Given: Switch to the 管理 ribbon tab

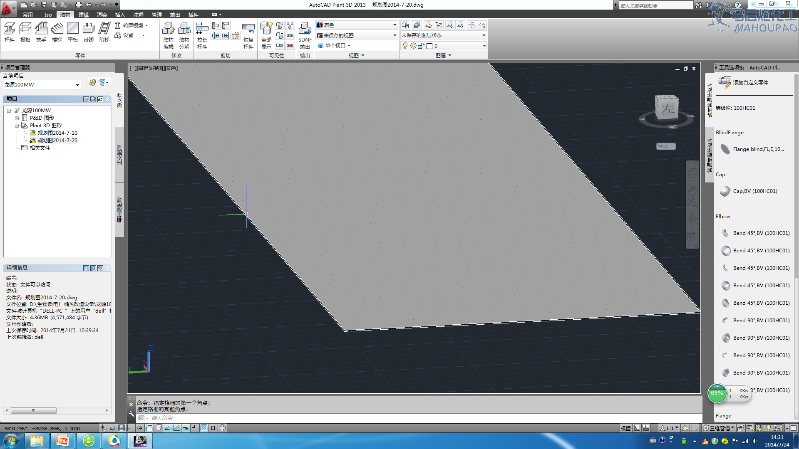Looking at the screenshot, I should coord(157,15).
